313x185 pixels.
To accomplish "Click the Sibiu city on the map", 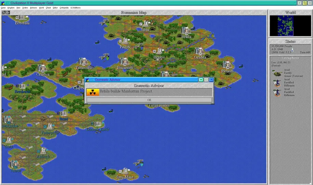I will coord(146,24).
